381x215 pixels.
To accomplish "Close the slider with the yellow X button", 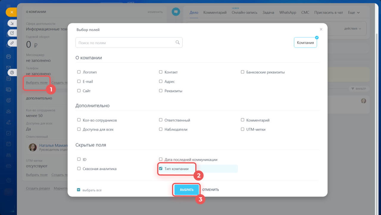I will 12,12.
